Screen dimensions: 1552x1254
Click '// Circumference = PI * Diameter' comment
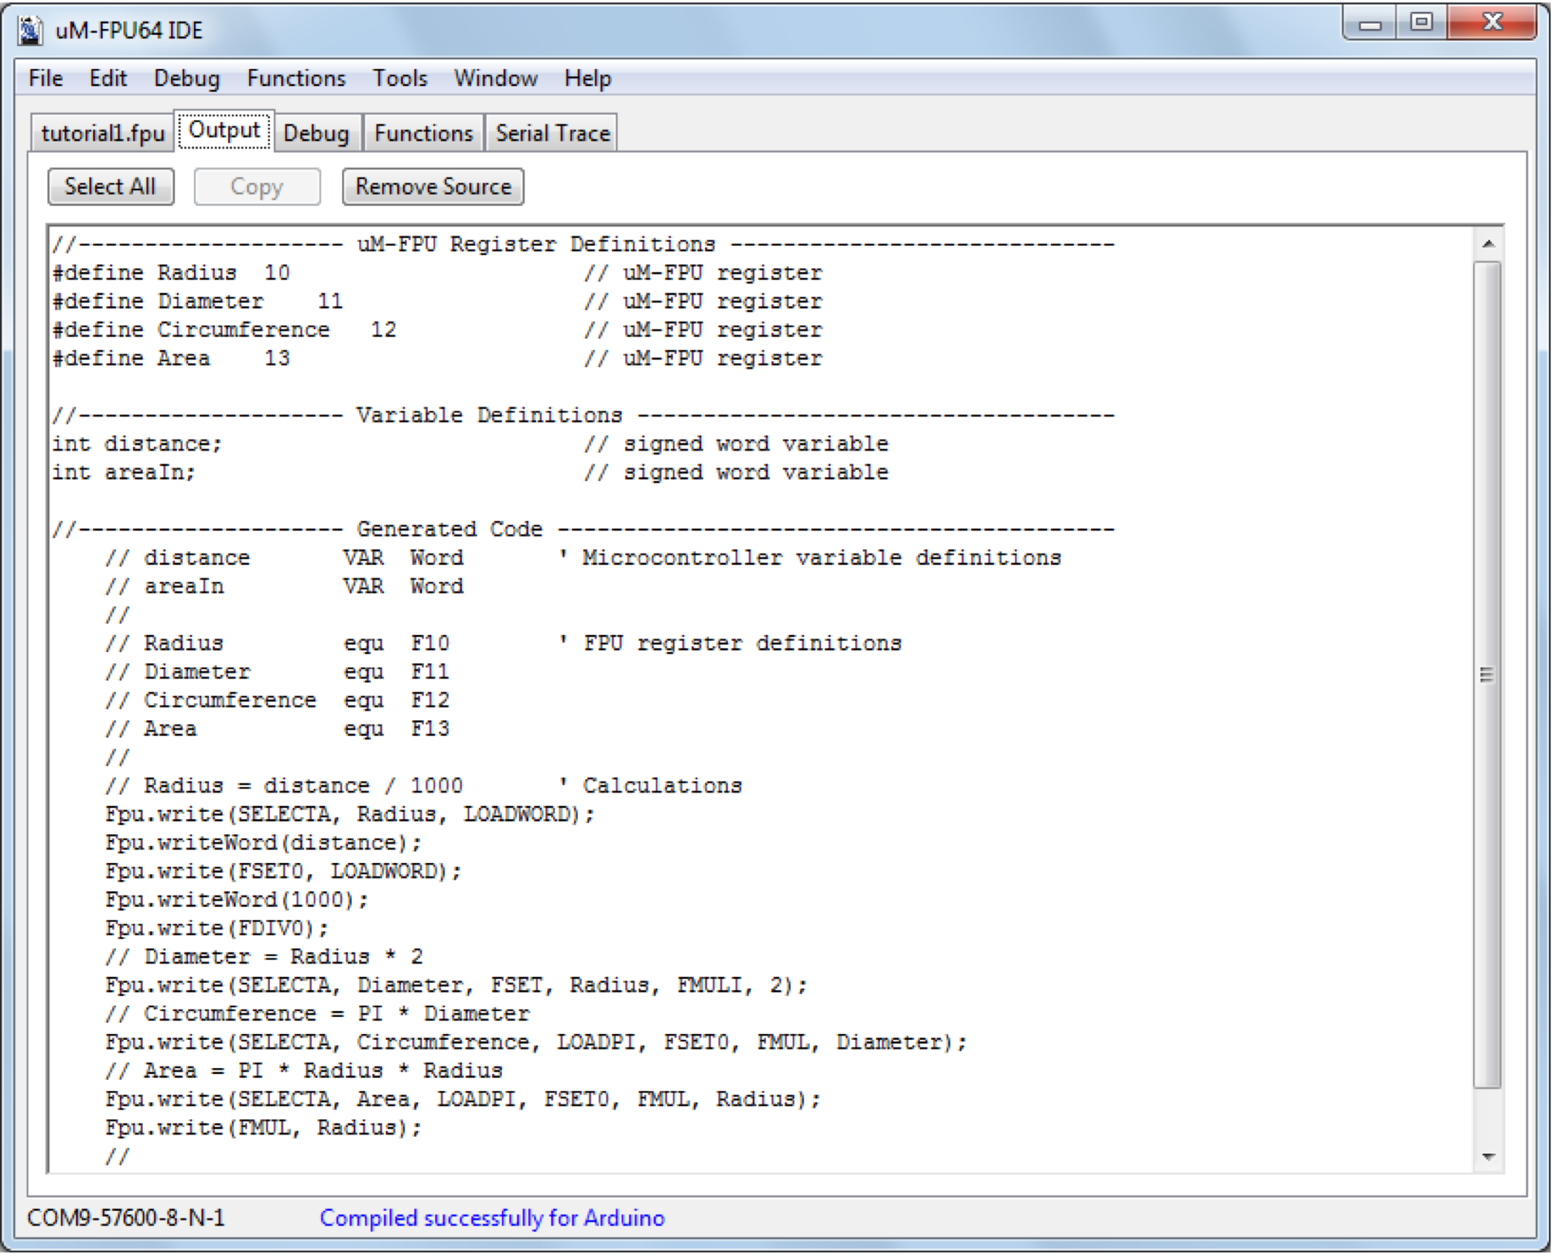(x=318, y=1013)
